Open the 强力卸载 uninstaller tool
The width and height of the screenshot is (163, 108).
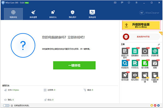[145, 64]
